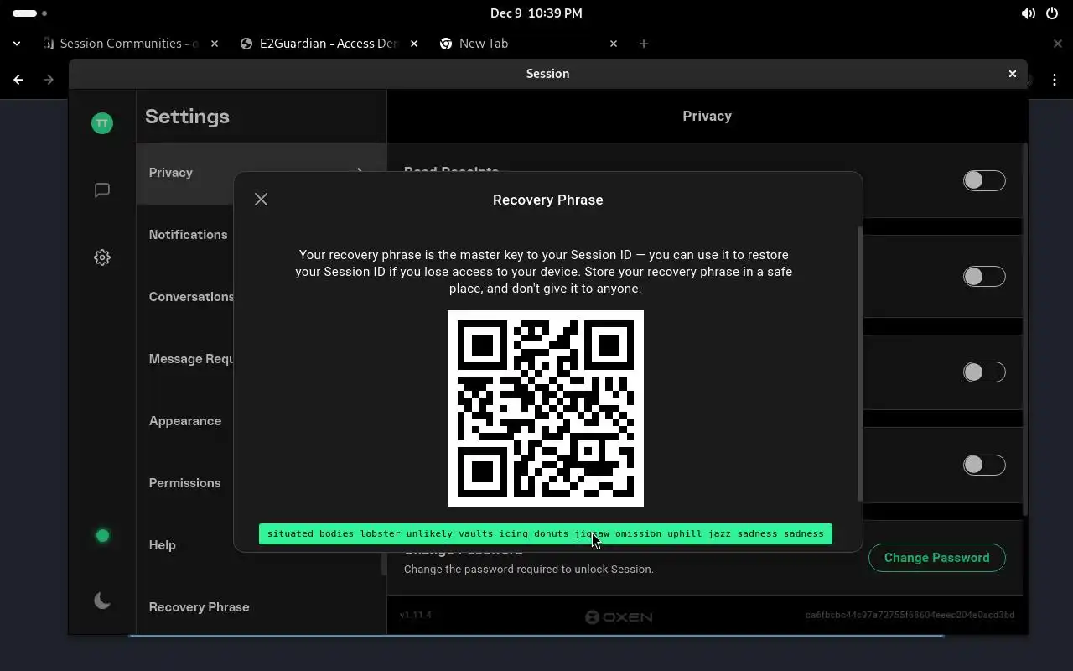Copy the green recovery phrase text
This screenshot has height=671, width=1073.
(546, 533)
